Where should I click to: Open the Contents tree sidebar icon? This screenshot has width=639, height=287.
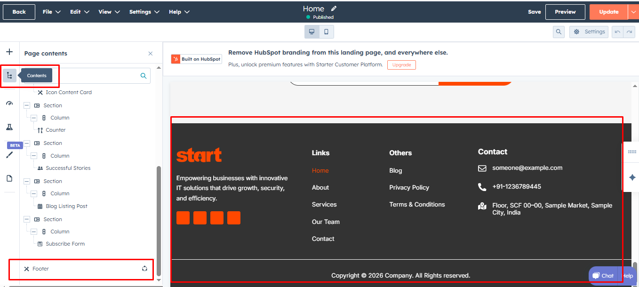[9, 75]
